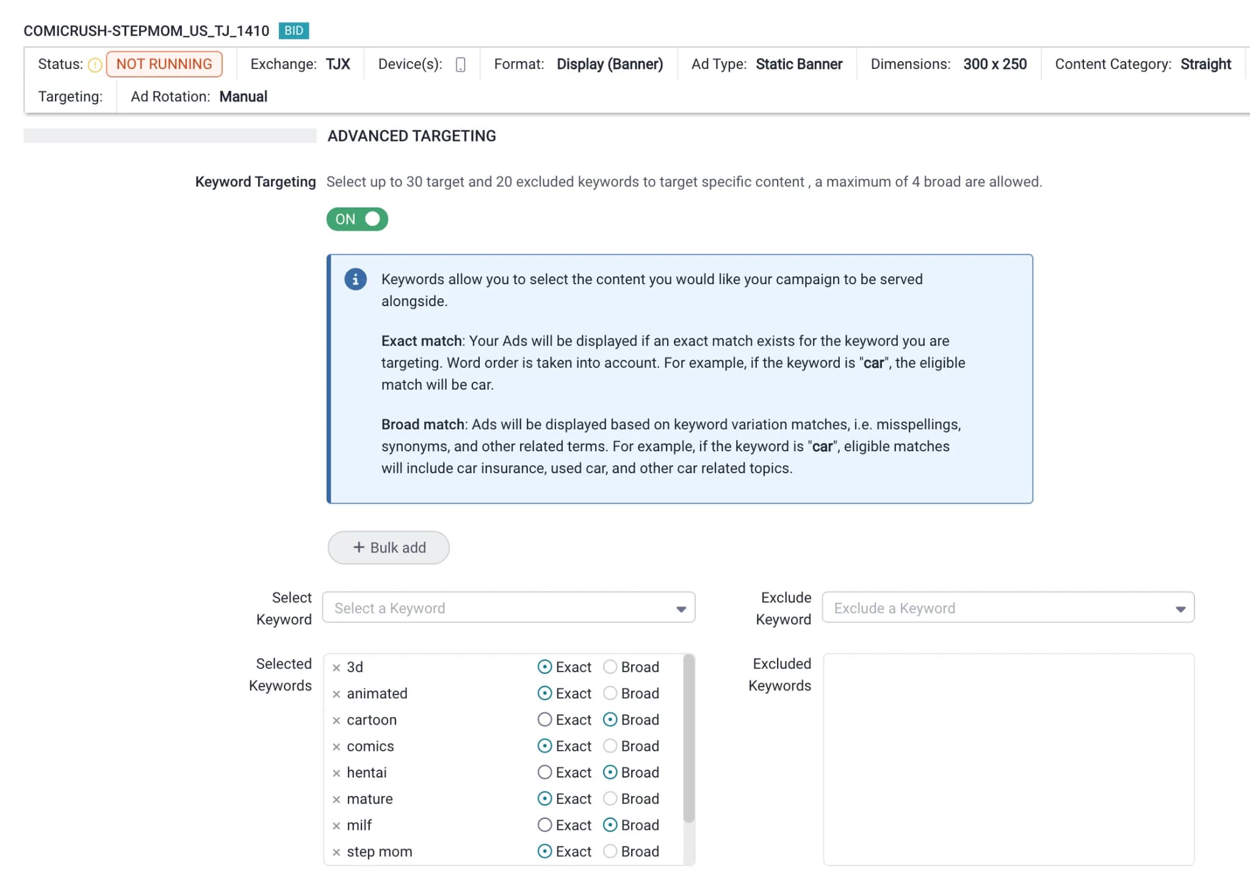Turn off the Keyword Targeting ON switch
This screenshot has width=1250, height=869.
tap(357, 219)
